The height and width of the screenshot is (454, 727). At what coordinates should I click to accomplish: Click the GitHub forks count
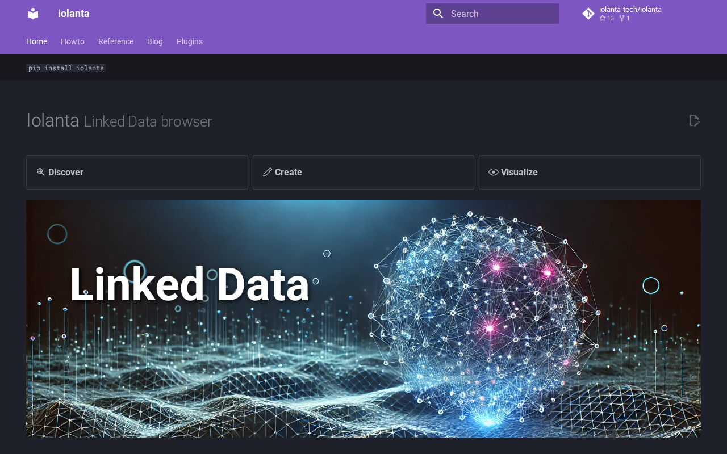[624, 18]
